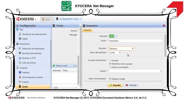Image resolution: width=184 pixels, height=103 pixels.
Task: Open Escaneo y OCR settings
Action: coord(29,58)
